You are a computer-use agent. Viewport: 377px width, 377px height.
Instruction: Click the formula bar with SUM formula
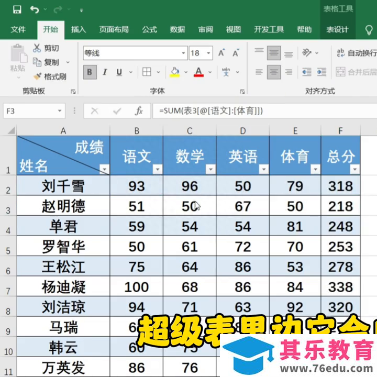pyautogui.click(x=265, y=111)
